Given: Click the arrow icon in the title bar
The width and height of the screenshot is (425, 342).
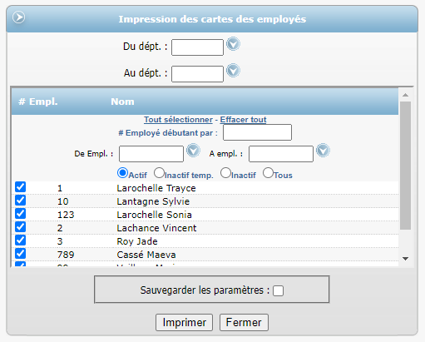Looking at the screenshot, I should [x=18, y=17].
